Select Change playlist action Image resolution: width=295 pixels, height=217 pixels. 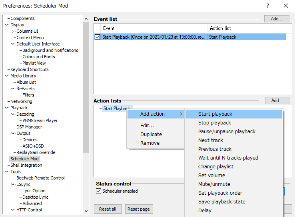(x=234, y=166)
